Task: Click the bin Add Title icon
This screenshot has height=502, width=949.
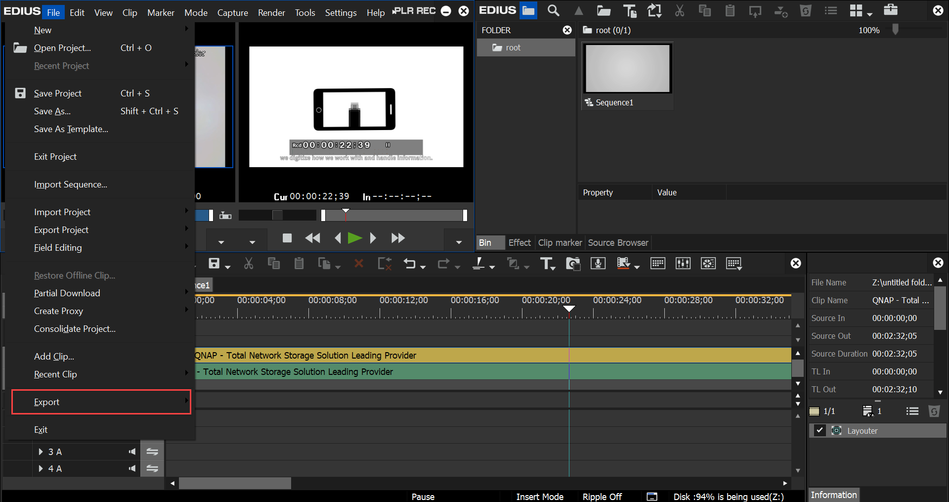Action: coord(630,10)
